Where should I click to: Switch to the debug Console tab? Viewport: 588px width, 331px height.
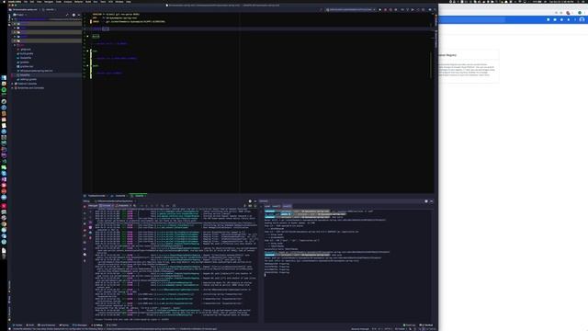[107, 206]
